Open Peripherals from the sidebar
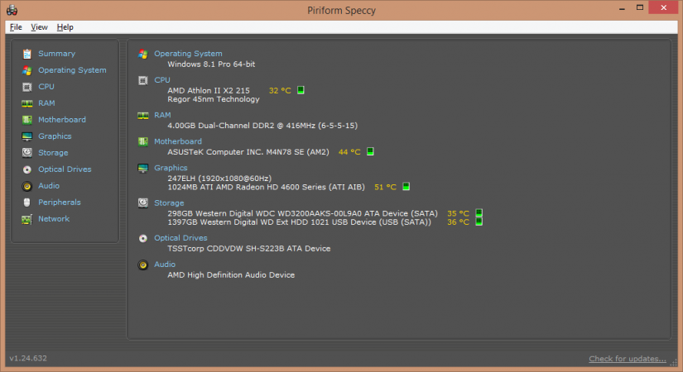Screen dimensions: 683x372 coord(60,203)
